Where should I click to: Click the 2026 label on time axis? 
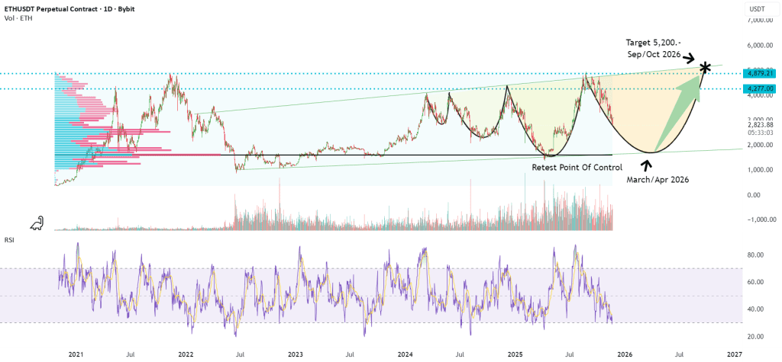click(624, 354)
